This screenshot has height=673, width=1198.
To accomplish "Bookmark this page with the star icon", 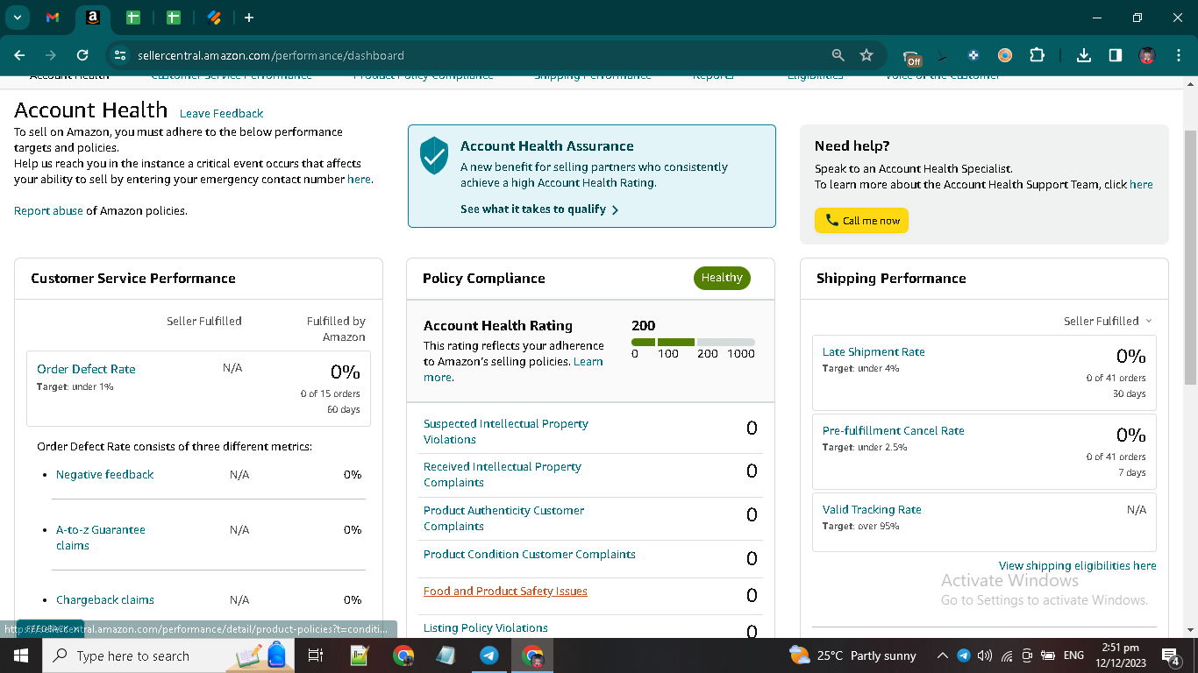I will [866, 55].
